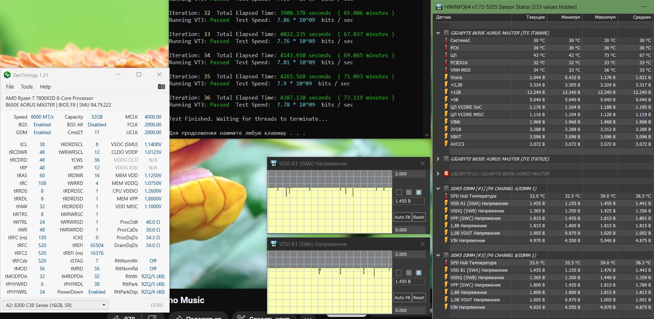Image resolution: width=654 pixels, height=319 pixels.
Task: Click the lightning icon beside VIN6
Action: click(446, 122)
